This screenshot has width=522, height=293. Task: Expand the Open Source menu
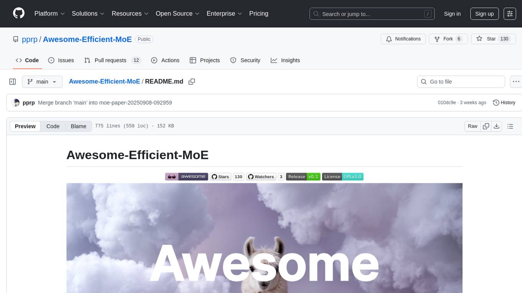[177, 13]
